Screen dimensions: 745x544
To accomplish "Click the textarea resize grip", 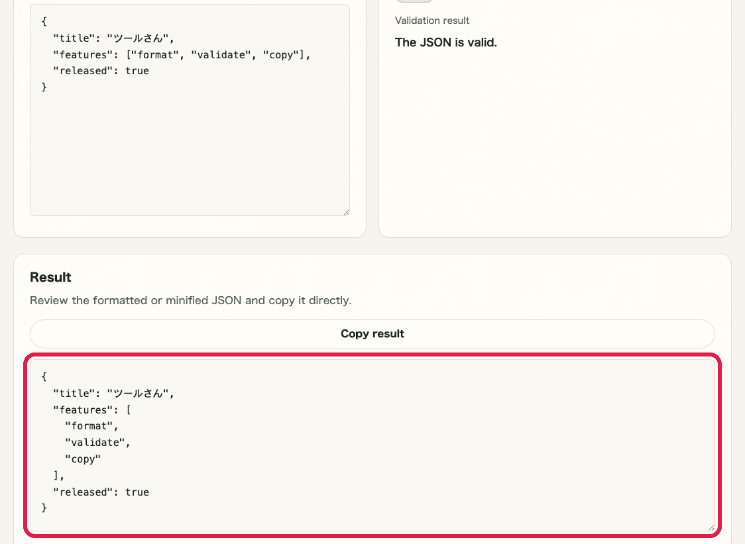I will coord(346,211).
